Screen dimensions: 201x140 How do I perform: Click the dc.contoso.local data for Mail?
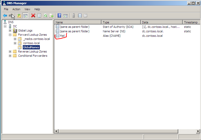(152, 36)
